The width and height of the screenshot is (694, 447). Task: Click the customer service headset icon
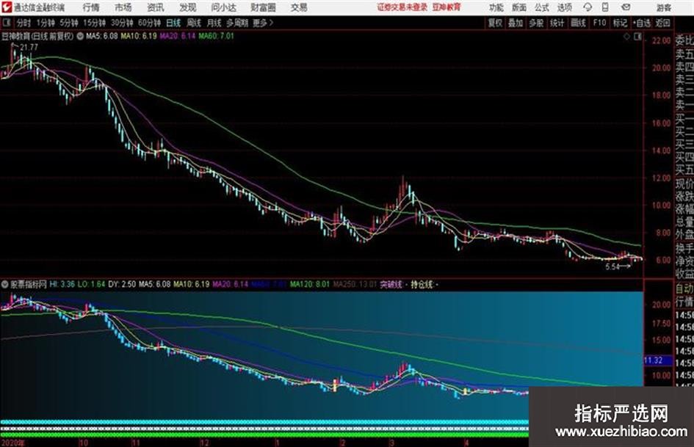tap(588, 7)
